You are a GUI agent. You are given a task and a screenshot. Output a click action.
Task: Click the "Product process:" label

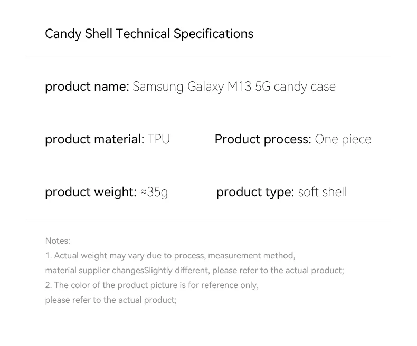[x=262, y=139]
